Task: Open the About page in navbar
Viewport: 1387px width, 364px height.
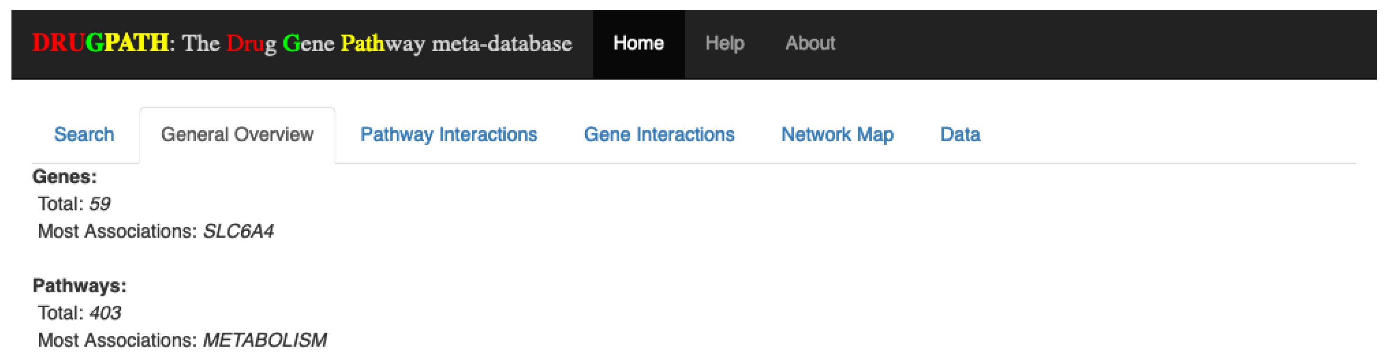Action: tap(810, 43)
